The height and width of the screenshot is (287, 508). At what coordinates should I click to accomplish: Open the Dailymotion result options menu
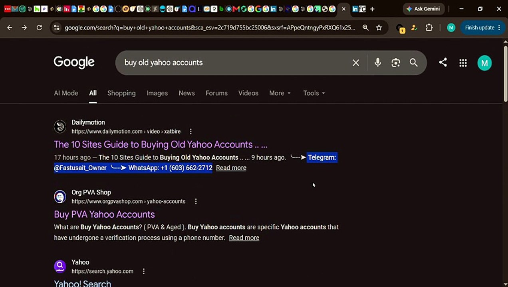point(190,131)
